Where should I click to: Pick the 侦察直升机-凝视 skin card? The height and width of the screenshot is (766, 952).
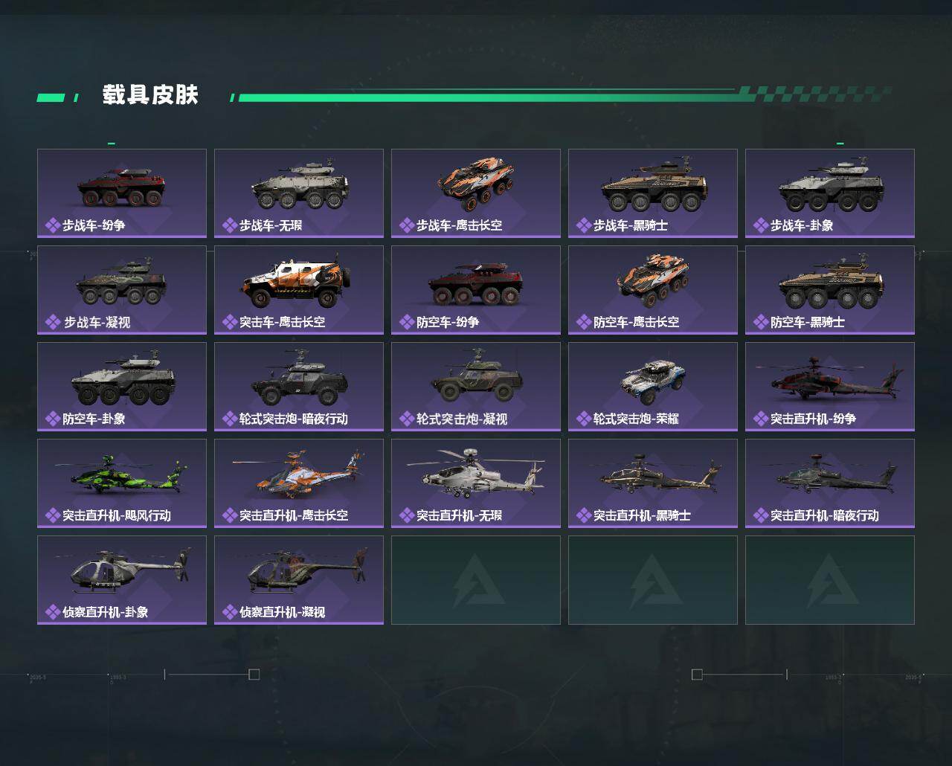click(299, 580)
